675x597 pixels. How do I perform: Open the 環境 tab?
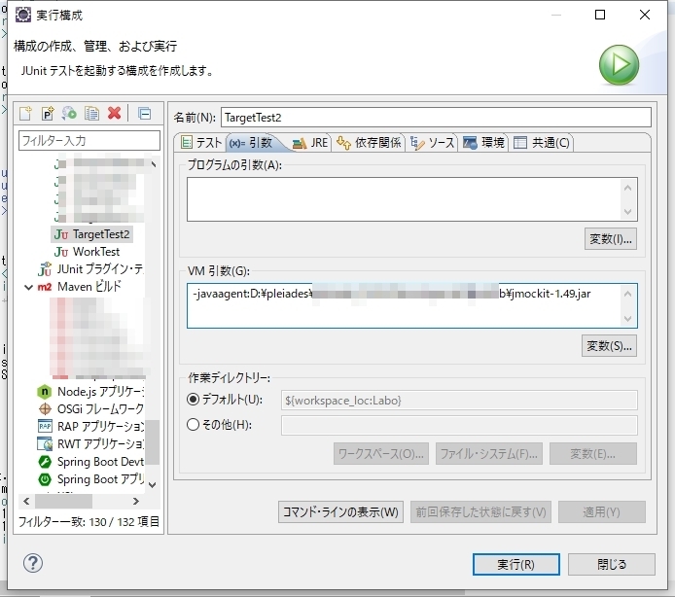[483, 143]
